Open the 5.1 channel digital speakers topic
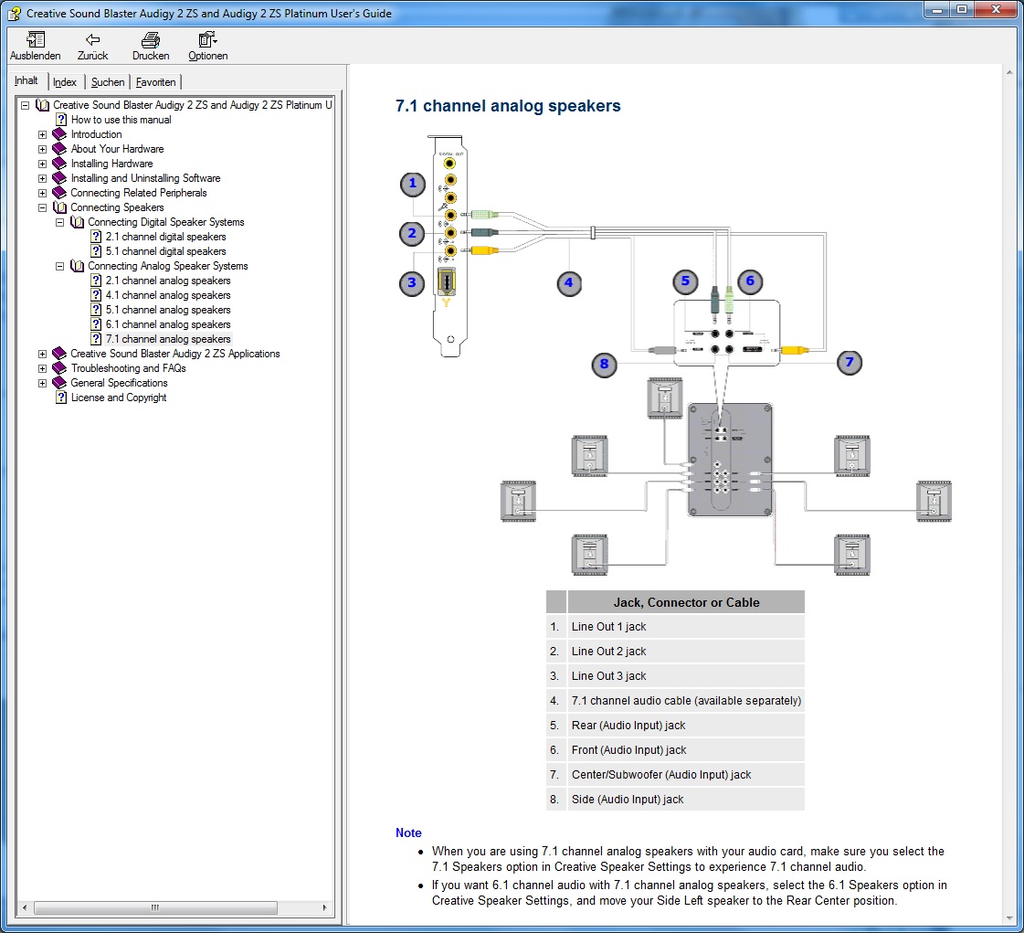The image size is (1024, 933). [x=166, y=251]
